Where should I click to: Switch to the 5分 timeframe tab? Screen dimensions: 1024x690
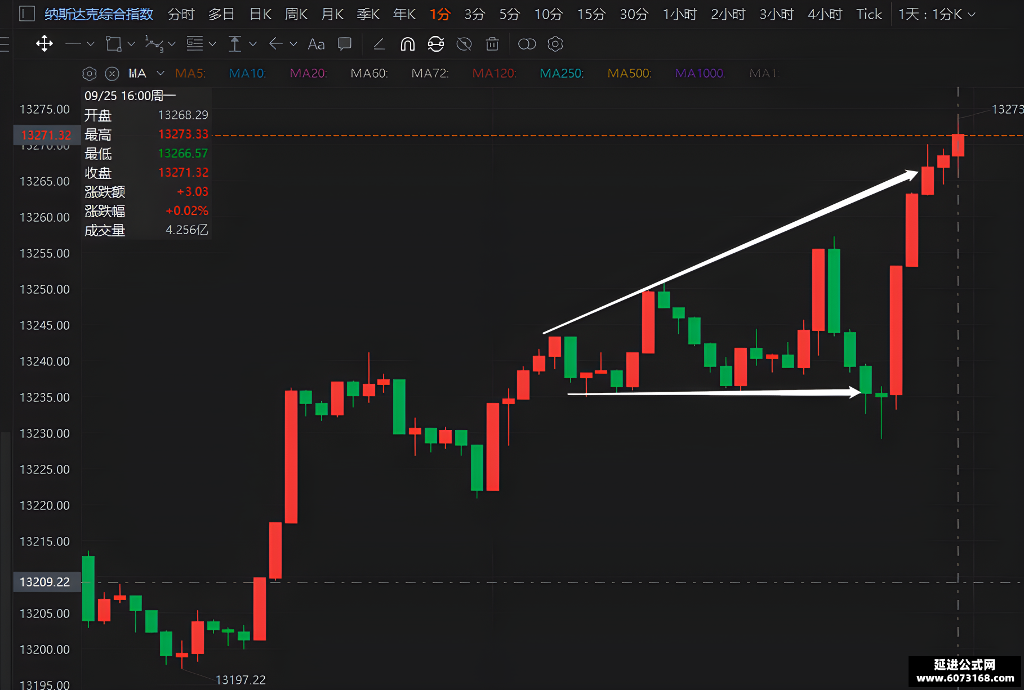pos(509,14)
